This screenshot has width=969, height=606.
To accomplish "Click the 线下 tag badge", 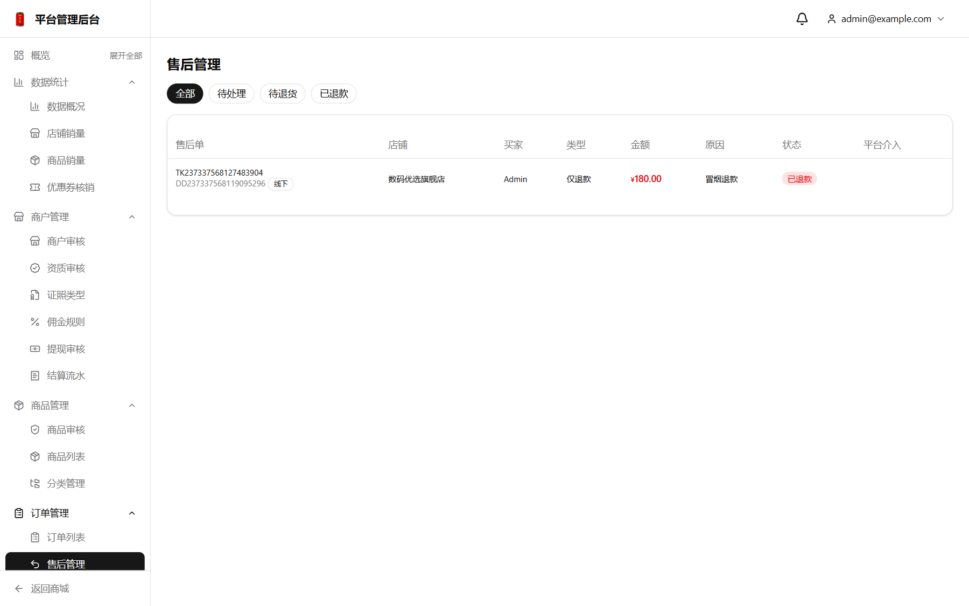I will tap(280, 184).
